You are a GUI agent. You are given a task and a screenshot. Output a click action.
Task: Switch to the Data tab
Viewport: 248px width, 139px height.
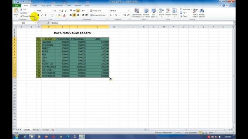(69, 5)
